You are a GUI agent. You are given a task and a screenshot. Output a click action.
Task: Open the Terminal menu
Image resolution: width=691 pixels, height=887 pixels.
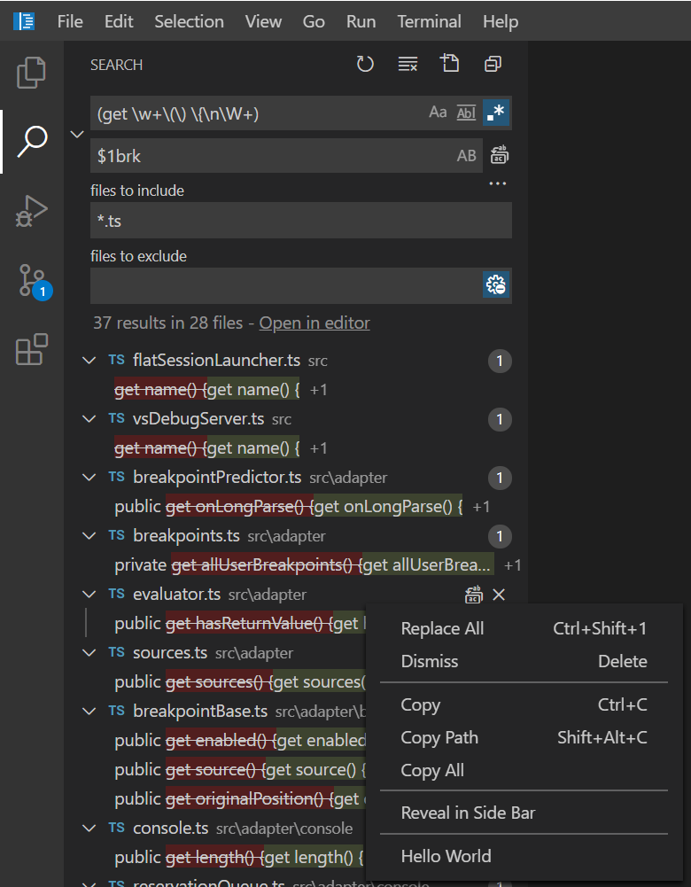pos(429,21)
